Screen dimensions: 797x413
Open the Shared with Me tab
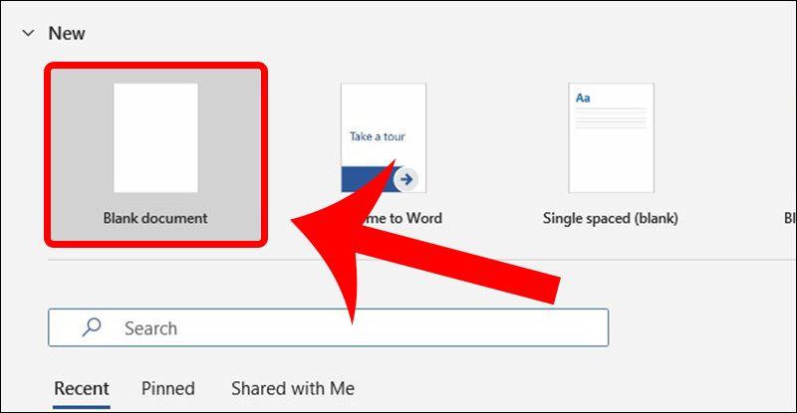(x=292, y=388)
